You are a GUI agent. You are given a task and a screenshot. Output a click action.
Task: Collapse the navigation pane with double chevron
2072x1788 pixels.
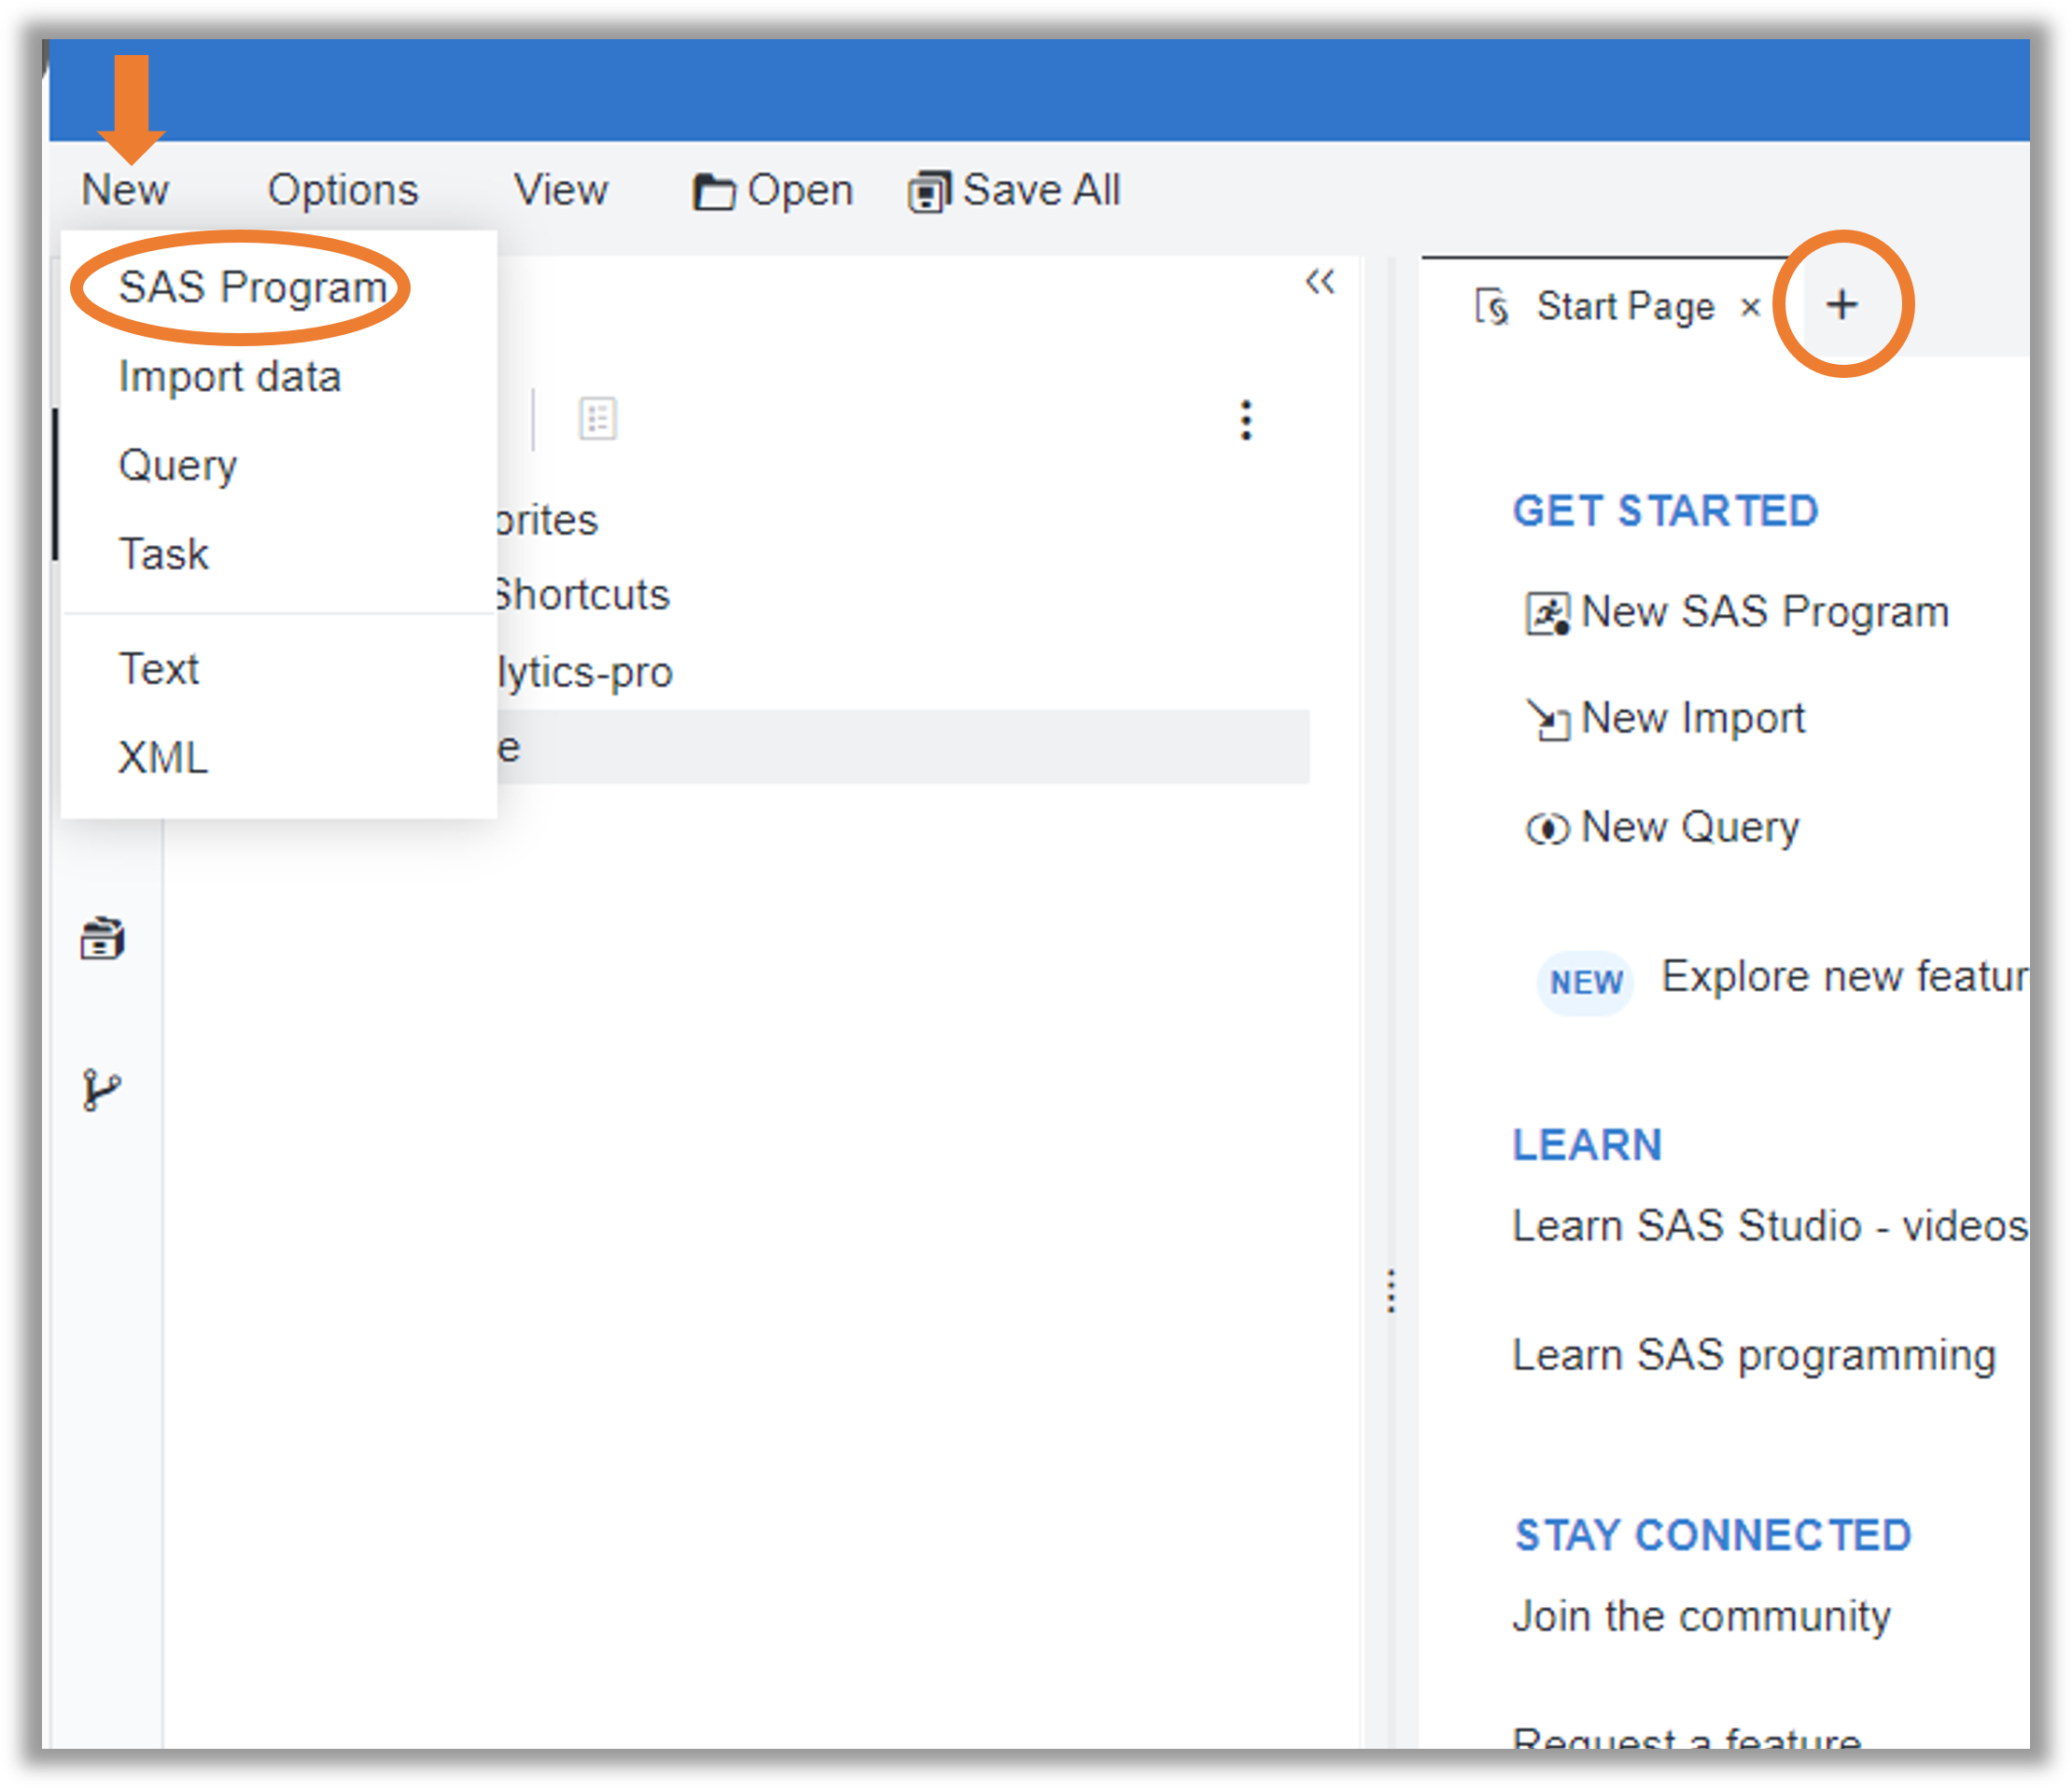(1319, 282)
